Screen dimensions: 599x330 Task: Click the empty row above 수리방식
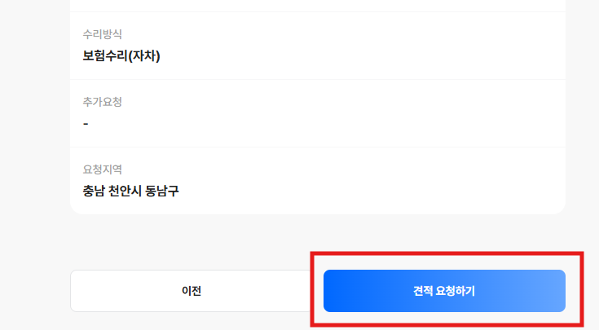318,5
